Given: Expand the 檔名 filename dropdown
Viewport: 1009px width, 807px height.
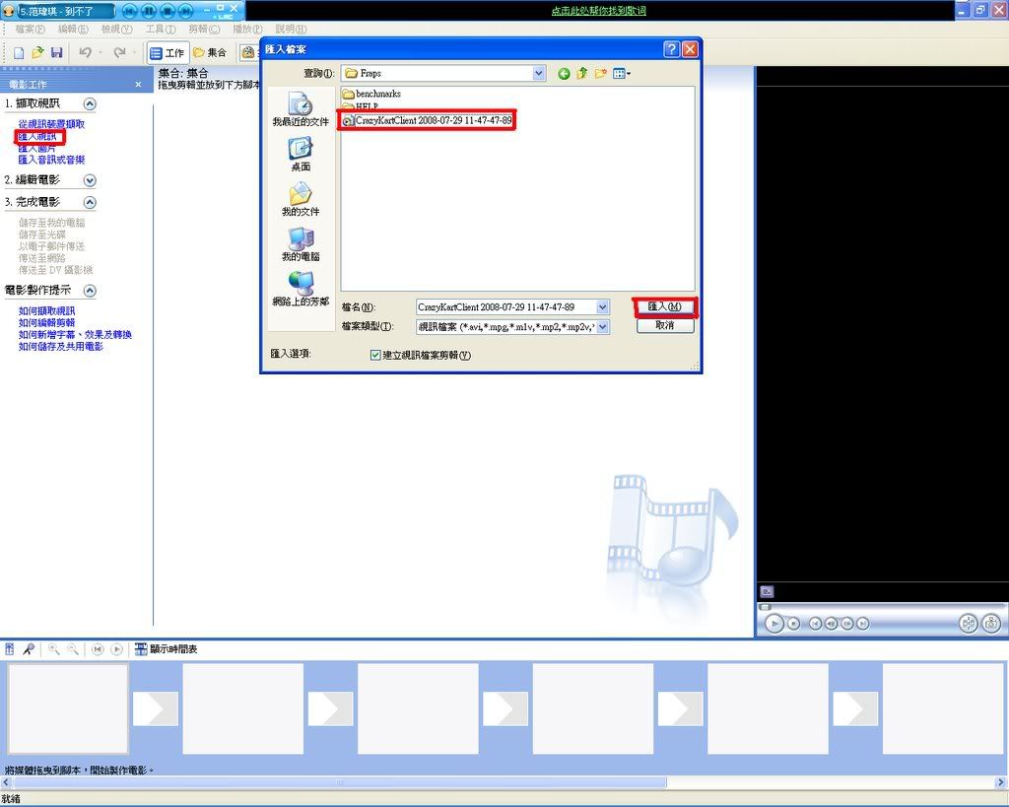Looking at the screenshot, I should click(x=602, y=307).
